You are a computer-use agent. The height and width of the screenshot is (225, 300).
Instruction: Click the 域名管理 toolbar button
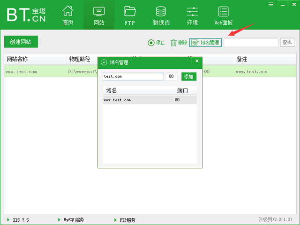click(205, 43)
